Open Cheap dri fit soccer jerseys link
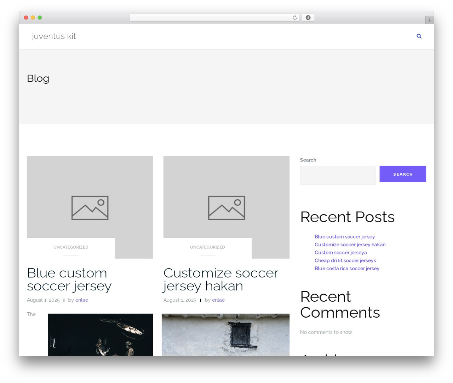Viewport: 453px width, 383px height. click(x=345, y=260)
